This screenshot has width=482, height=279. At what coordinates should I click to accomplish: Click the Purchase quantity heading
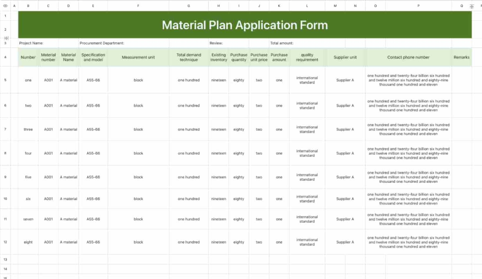coord(239,57)
